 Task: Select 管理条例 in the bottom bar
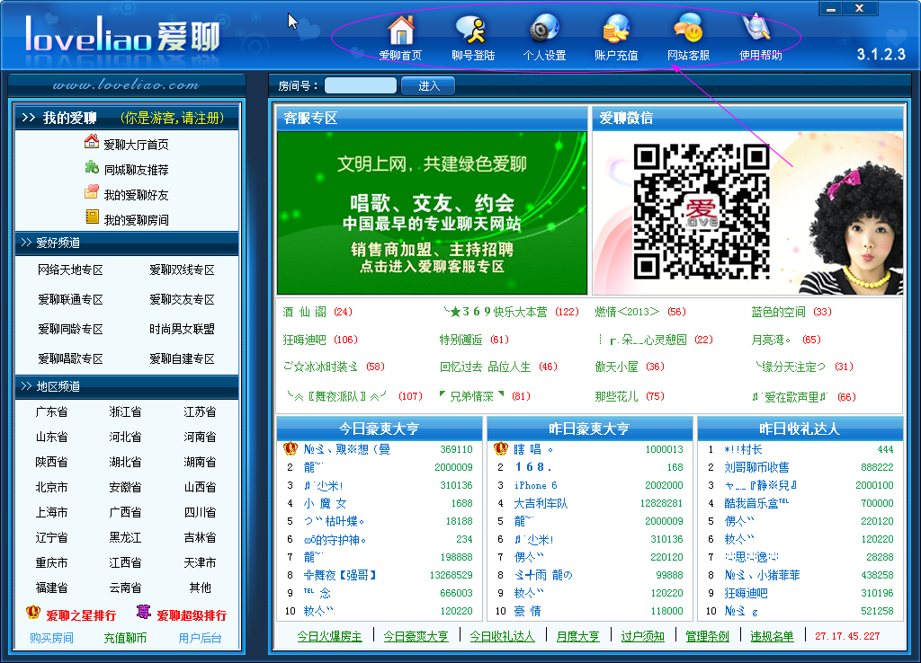pyautogui.click(x=707, y=637)
